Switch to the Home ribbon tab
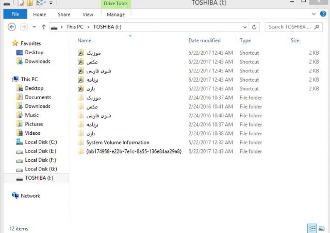 39,14
